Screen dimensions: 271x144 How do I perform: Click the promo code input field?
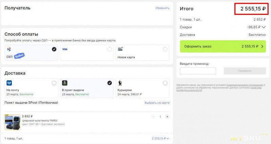click(x=198, y=71)
